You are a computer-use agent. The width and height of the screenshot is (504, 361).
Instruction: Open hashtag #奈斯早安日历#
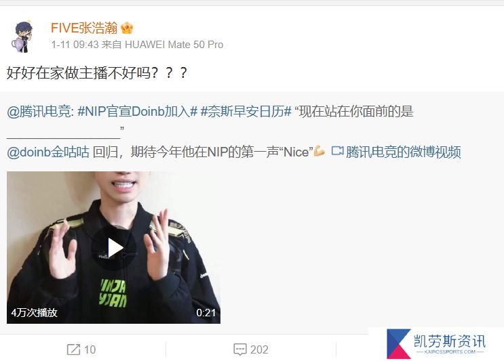tap(246, 112)
